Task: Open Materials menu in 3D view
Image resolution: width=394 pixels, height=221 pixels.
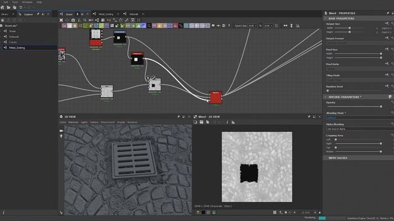Action: [x=73, y=122]
